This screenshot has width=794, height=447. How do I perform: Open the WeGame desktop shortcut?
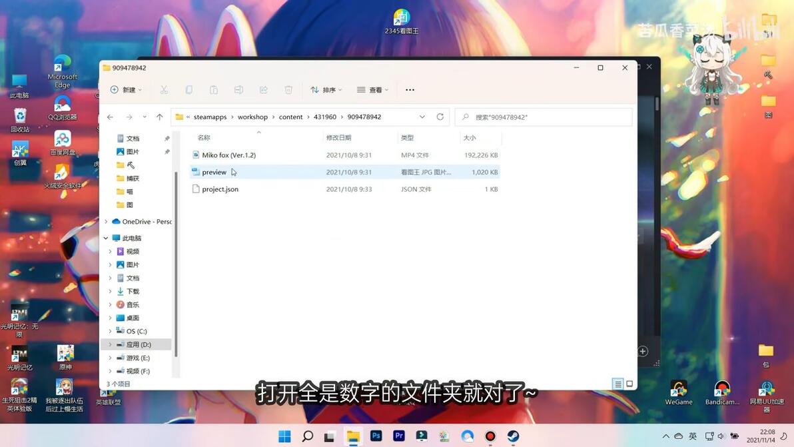tap(679, 393)
